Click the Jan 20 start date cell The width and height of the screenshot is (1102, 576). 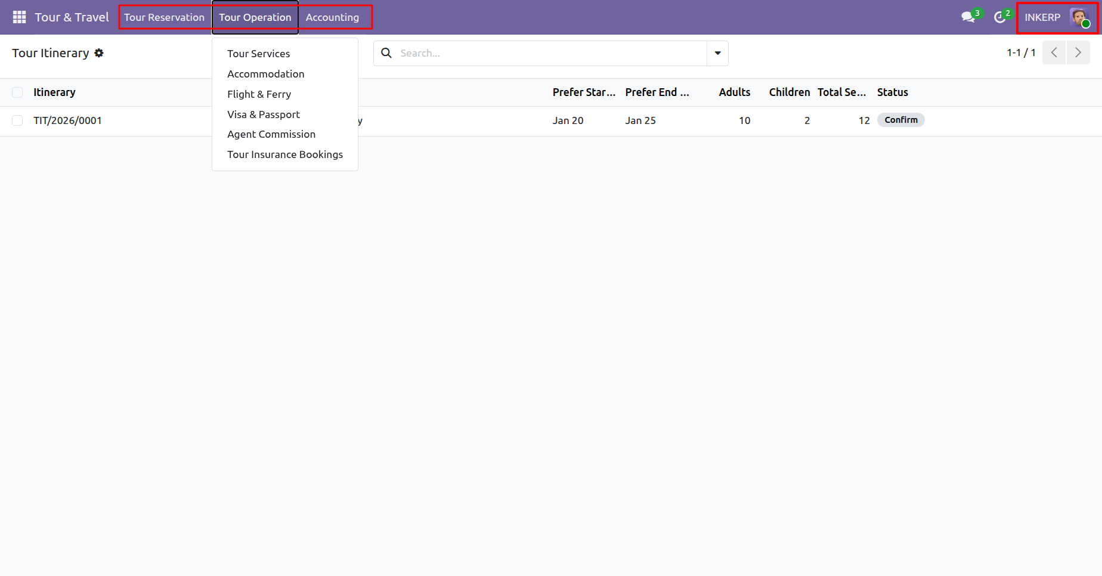tap(568, 120)
